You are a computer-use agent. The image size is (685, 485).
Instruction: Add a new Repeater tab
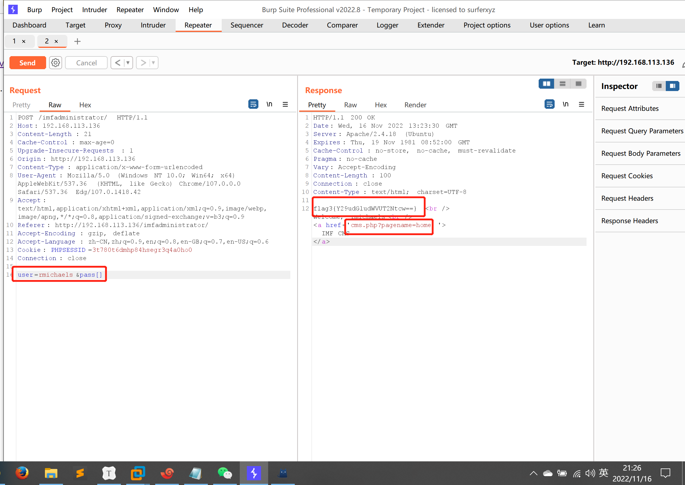coord(77,41)
